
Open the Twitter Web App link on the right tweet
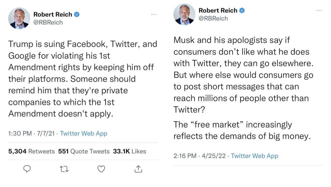coord(254,156)
